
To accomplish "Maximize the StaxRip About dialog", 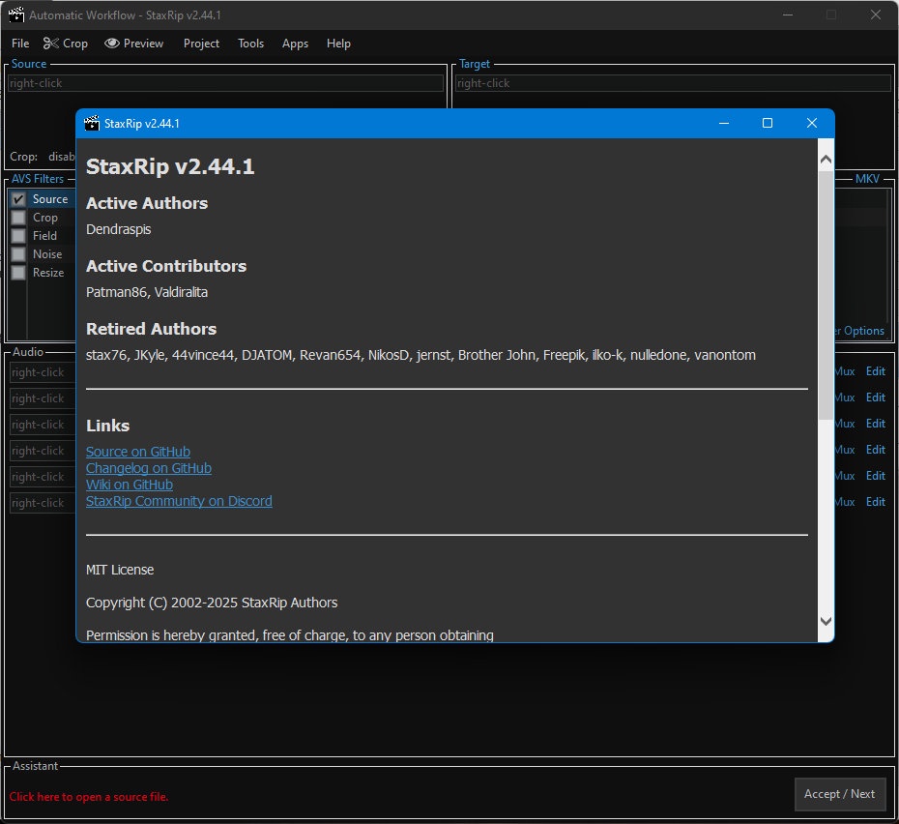I will click(x=768, y=123).
